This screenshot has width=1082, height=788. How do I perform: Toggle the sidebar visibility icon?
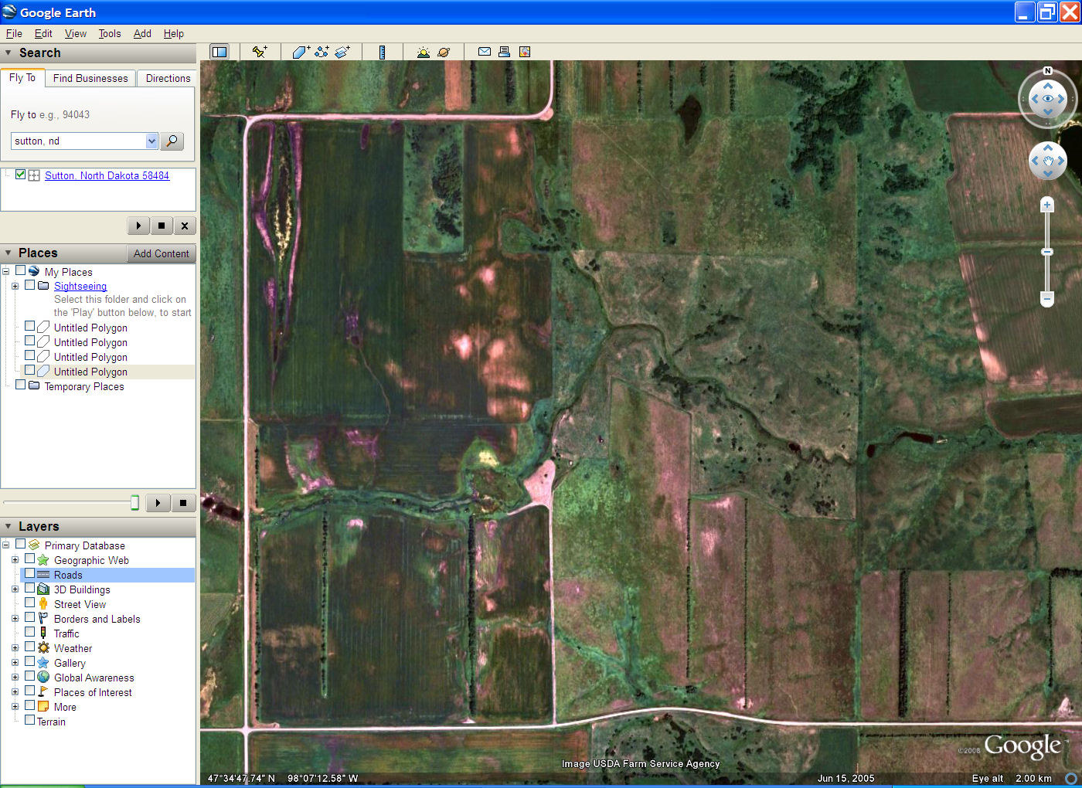(219, 52)
